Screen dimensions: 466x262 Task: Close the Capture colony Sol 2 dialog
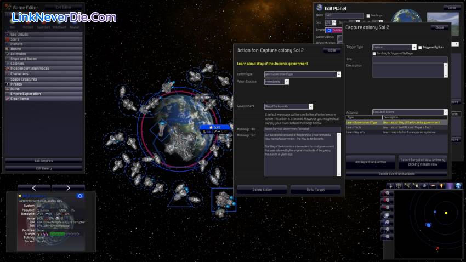[x=439, y=27]
